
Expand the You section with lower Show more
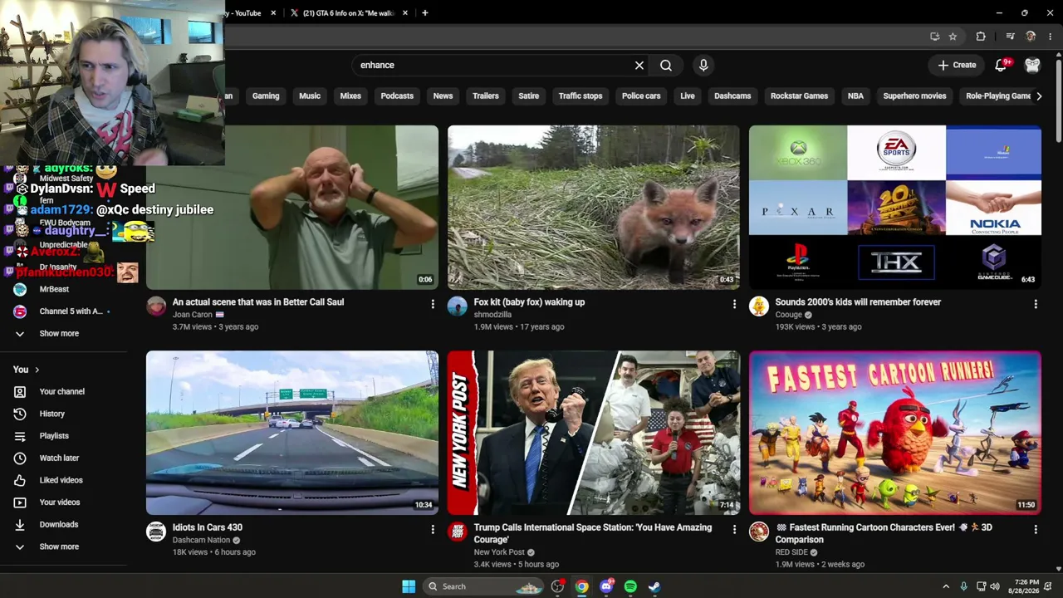coord(59,547)
